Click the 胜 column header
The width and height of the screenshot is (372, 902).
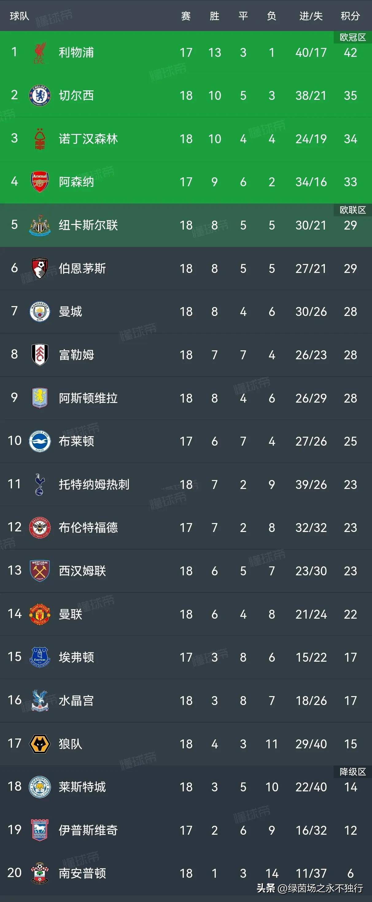[214, 16]
